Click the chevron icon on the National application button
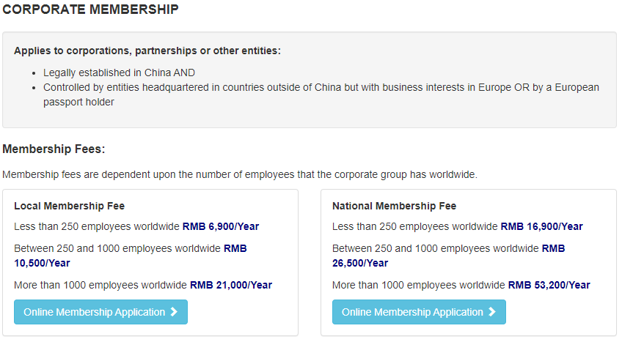 [492, 312]
